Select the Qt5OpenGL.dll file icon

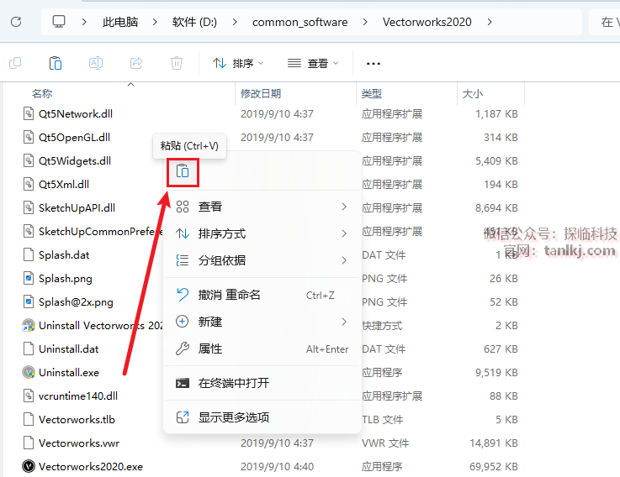[28, 137]
